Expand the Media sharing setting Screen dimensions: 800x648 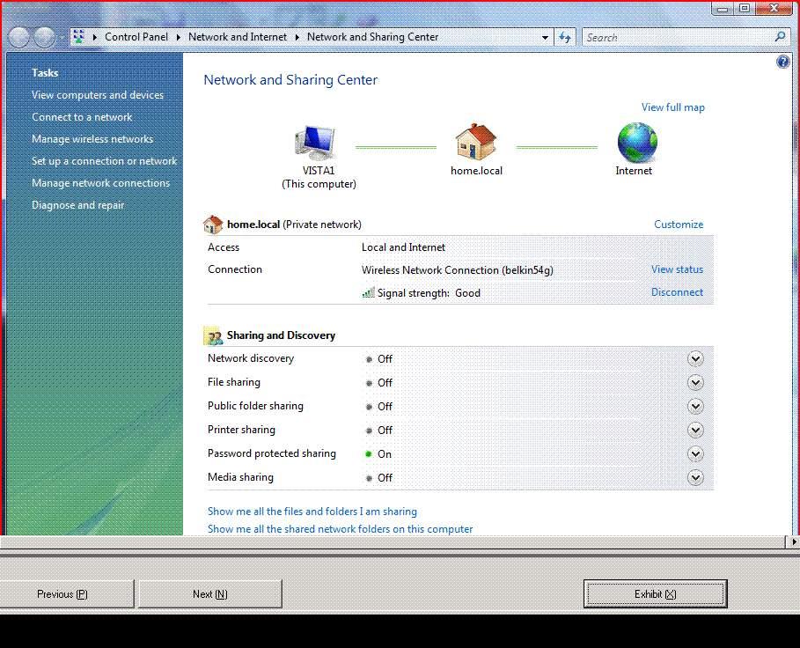pos(695,477)
